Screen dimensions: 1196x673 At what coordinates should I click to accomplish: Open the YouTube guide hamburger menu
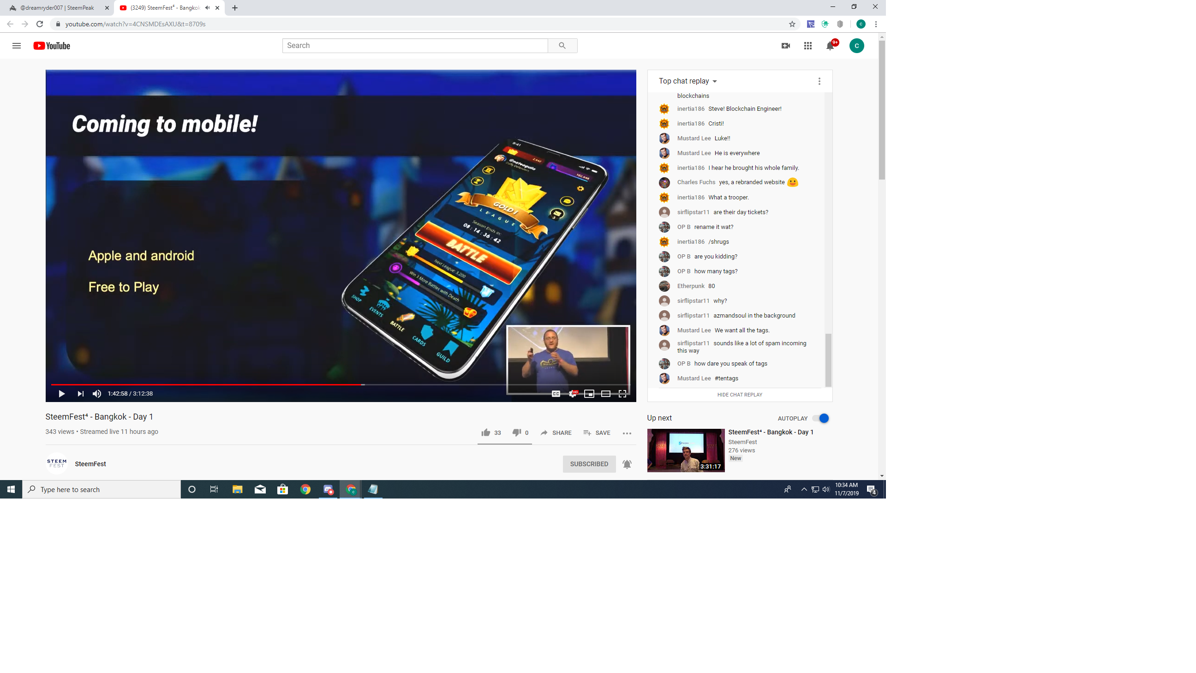pos(16,46)
